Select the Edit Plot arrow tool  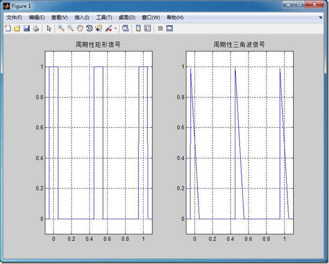tap(49, 28)
